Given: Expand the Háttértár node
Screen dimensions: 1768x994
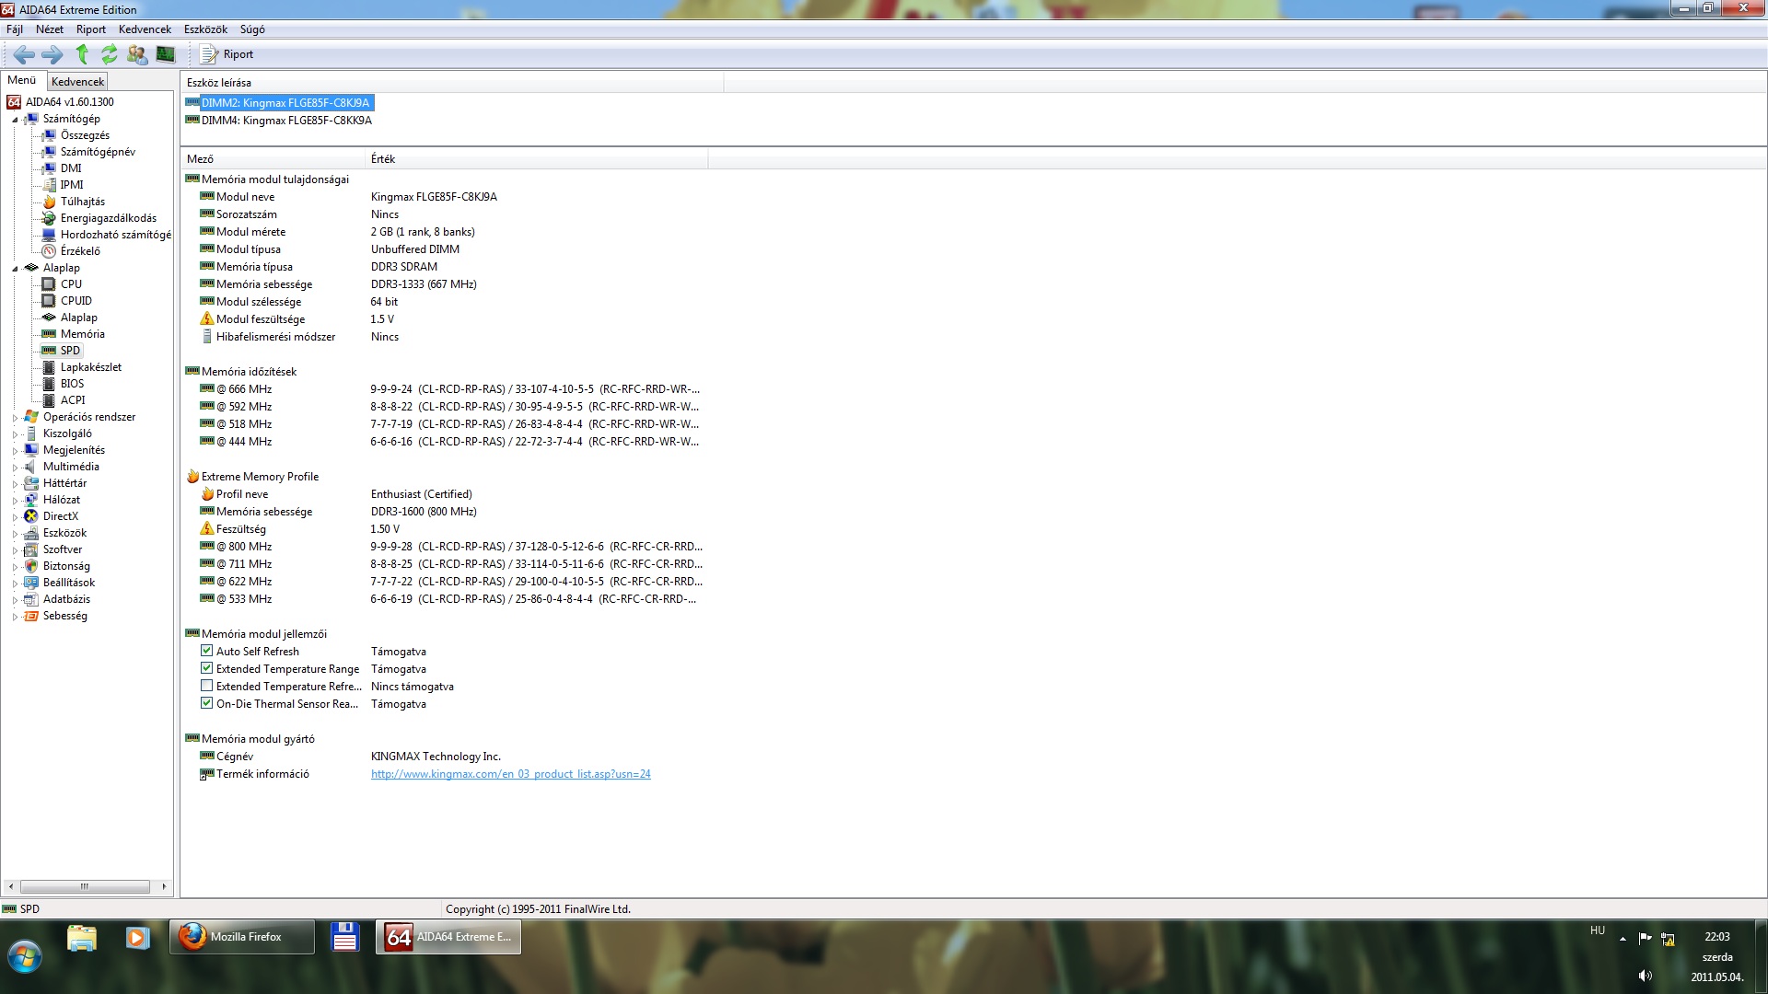Looking at the screenshot, I should point(15,484).
